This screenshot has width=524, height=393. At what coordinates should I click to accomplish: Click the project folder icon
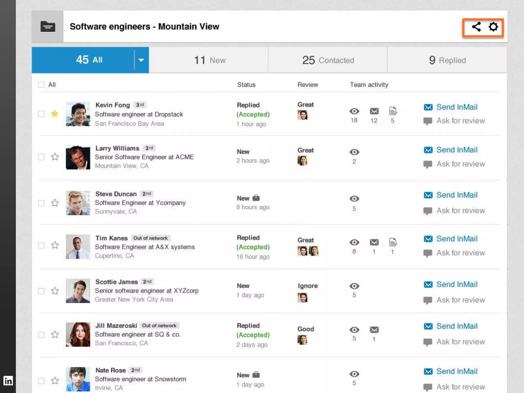[x=48, y=27]
